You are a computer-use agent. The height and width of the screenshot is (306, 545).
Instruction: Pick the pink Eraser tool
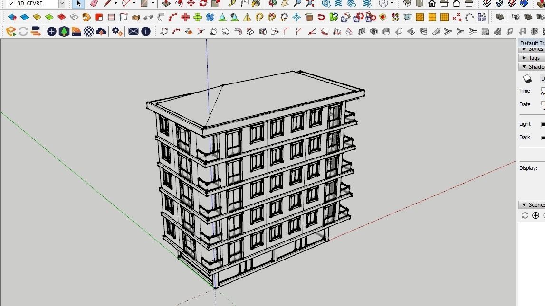coord(95,4)
